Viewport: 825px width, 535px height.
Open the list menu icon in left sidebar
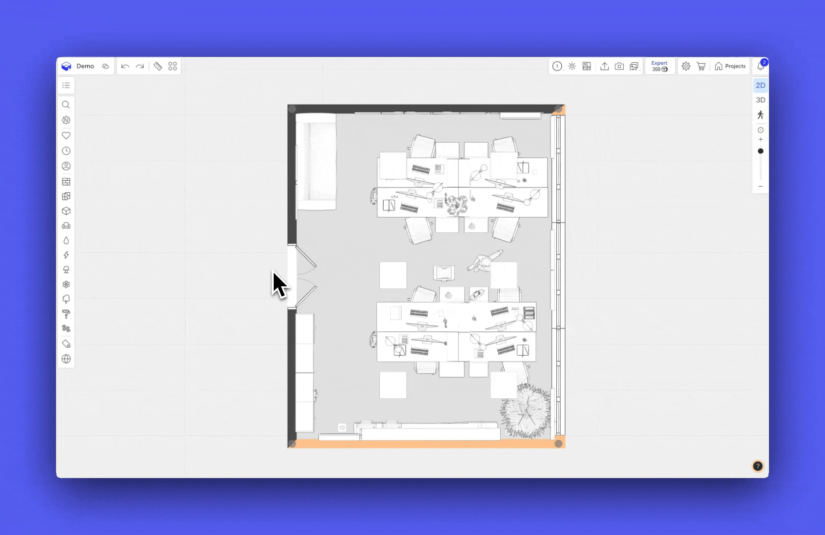click(66, 86)
